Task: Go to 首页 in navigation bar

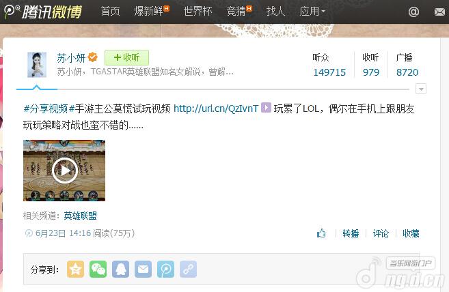Action: 110,12
